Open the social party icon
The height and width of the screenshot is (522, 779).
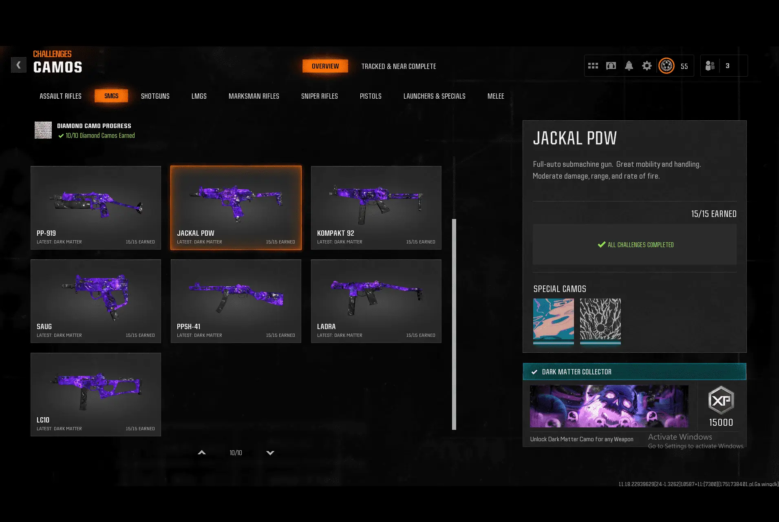coord(710,66)
